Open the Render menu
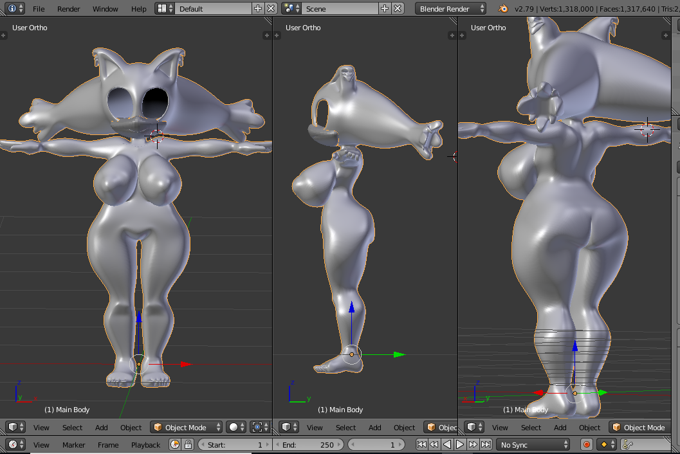 pos(69,8)
